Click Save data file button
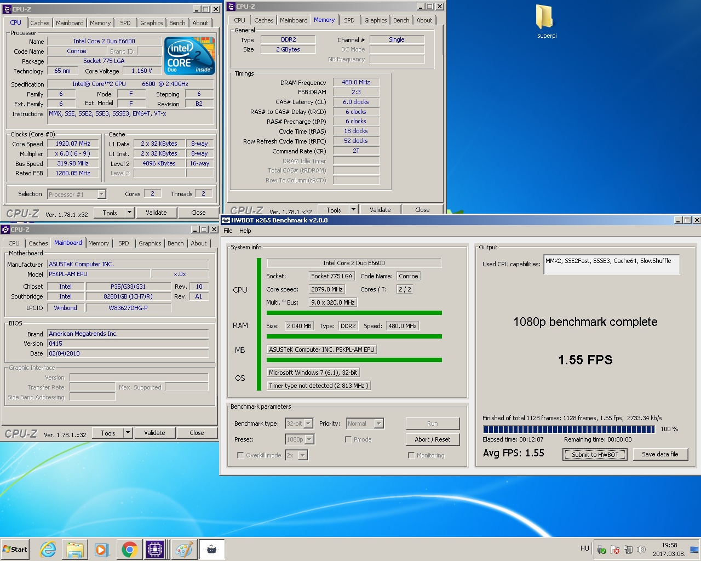The width and height of the screenshot is (701, 561). pyautogui.click(x=660, y=454)
